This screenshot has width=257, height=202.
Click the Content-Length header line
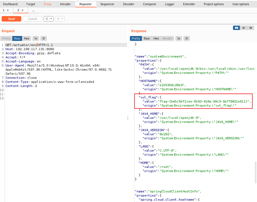pyautogui.click(x=21, y=86)
